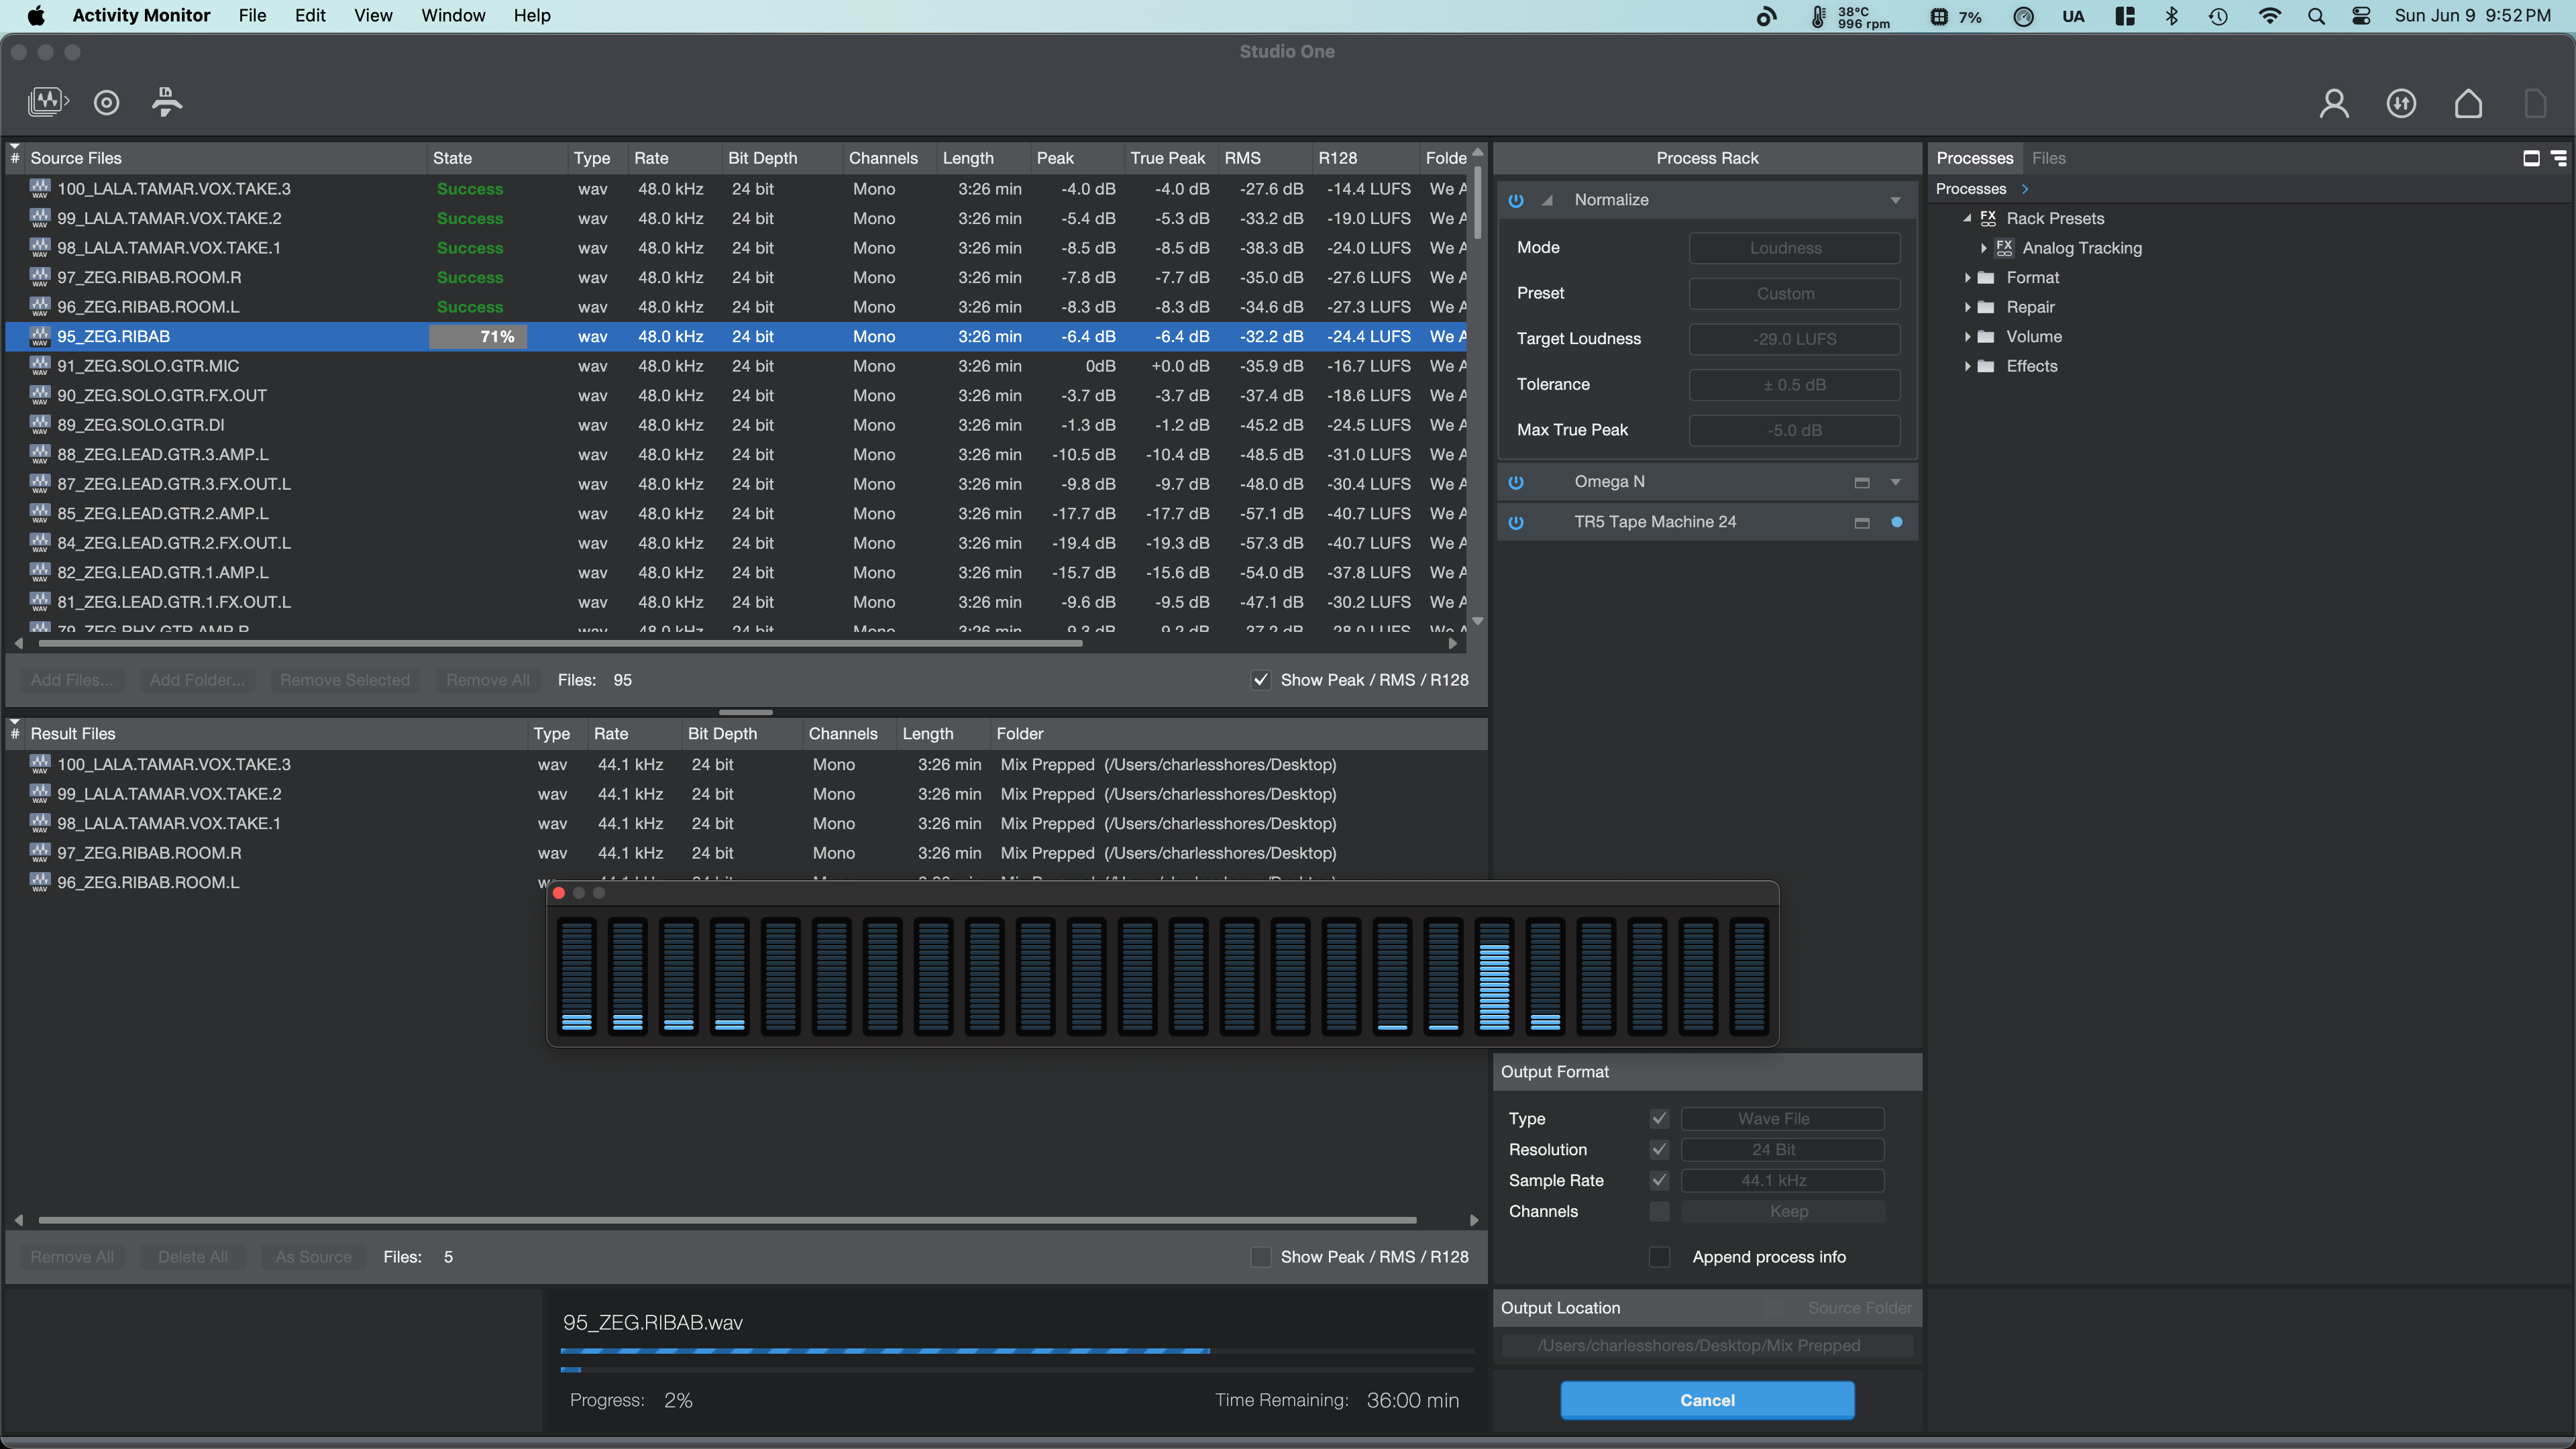Click the Max True Peak -5.0 dB field
This screenshot has height=1449, width=2576.
1794,430
